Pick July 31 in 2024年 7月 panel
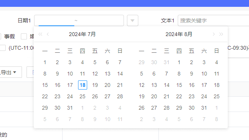The height and width of the screenshot is (140, 249). pos(70,108)
